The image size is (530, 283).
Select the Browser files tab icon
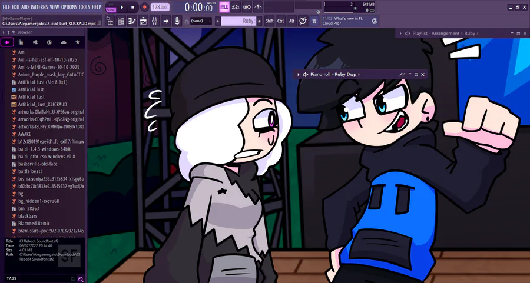pos(21,42)
